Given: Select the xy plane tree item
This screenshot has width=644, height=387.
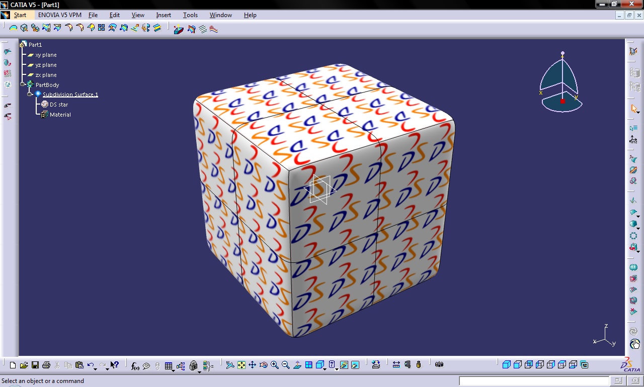Looking at the screenshot, I should pos(46,55).
